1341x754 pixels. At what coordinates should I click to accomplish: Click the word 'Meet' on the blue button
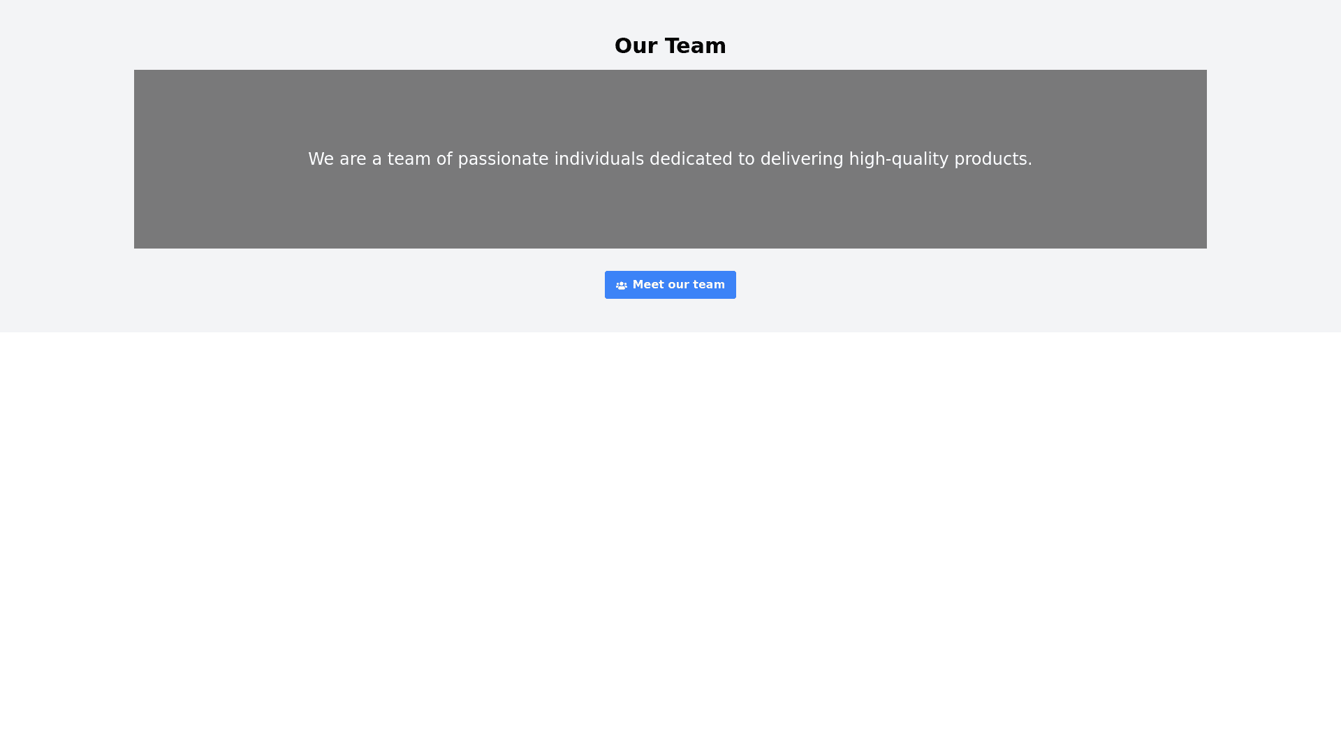647,285
